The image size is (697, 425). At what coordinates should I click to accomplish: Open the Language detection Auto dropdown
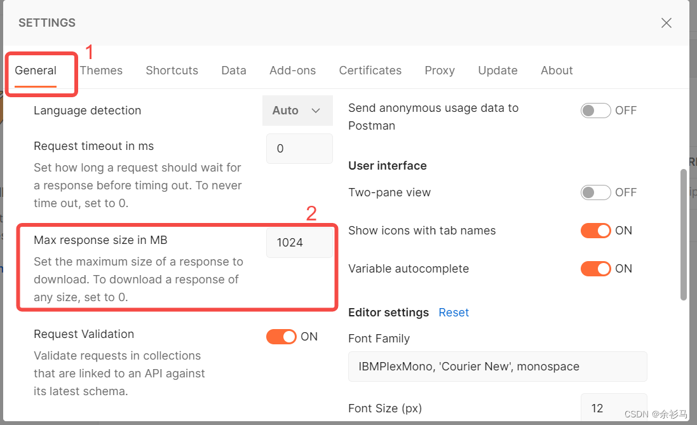point(297,111)
